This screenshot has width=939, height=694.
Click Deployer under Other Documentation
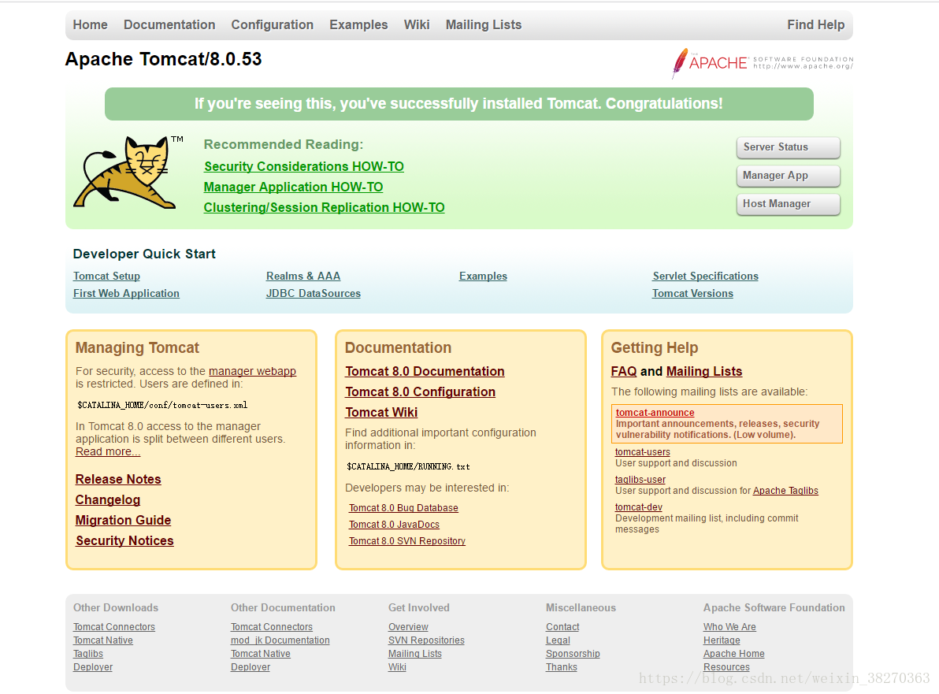(251, 667)
